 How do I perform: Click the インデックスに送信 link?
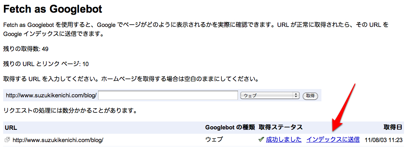[333, 140]
